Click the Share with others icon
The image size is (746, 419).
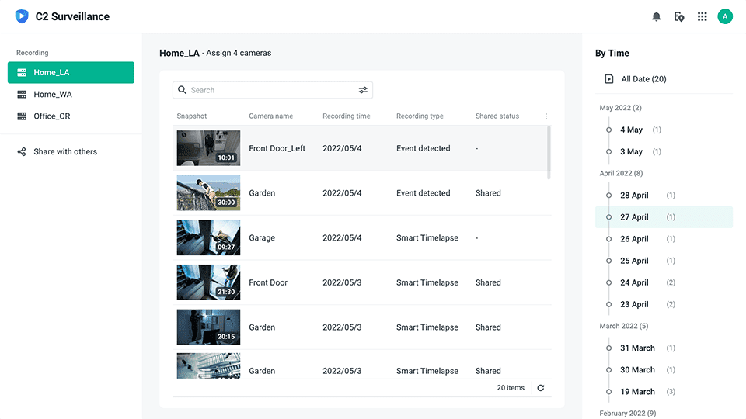(22, 152)
